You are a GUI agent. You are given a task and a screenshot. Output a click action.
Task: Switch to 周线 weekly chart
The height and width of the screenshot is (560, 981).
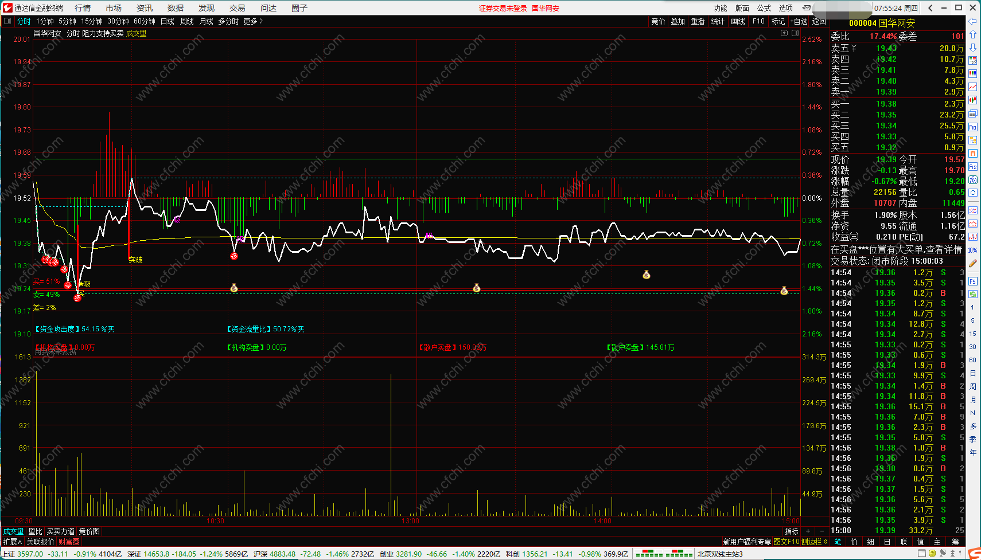click(187, 21)
